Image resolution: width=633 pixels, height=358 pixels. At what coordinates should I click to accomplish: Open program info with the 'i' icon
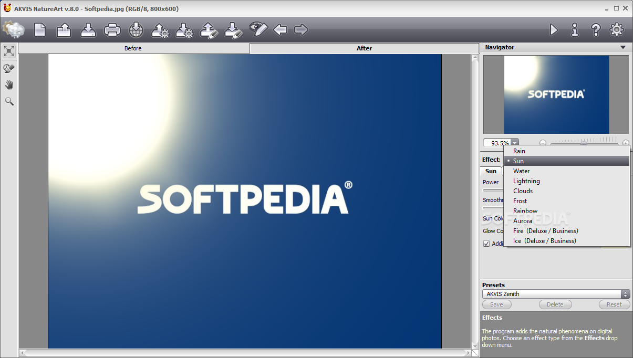point(575,29)
